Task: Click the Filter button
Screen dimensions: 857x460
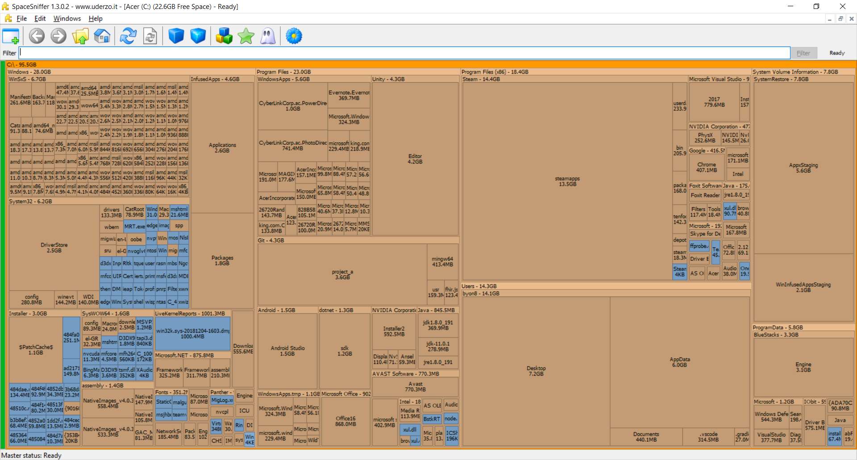Action: pos(803,53)
